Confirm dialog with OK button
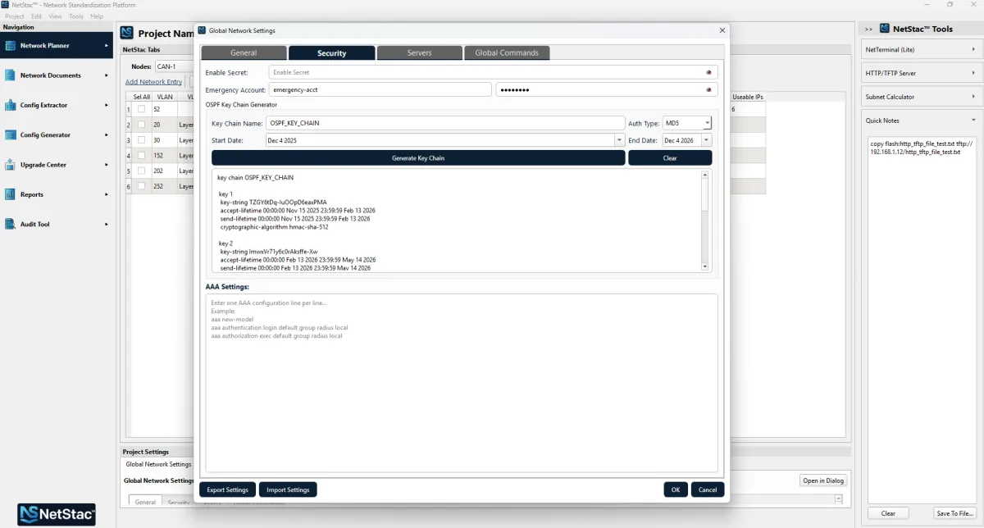 [675, 489]
